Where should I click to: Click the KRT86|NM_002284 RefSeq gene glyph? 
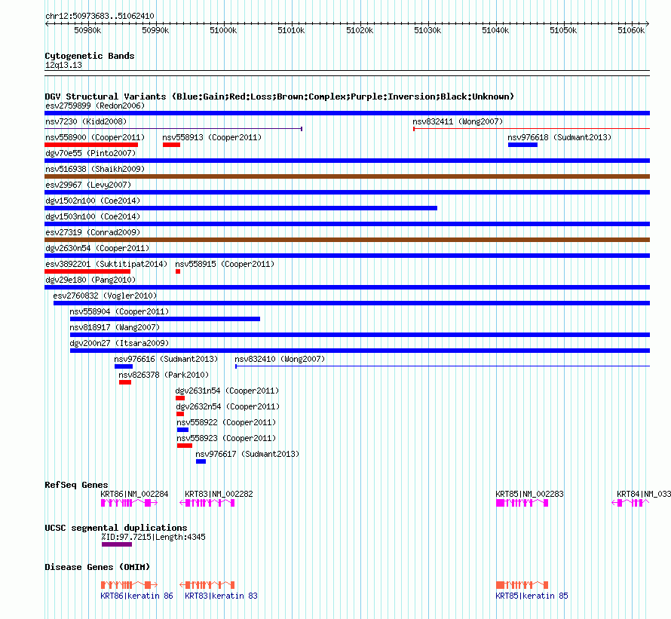point(129,503)
